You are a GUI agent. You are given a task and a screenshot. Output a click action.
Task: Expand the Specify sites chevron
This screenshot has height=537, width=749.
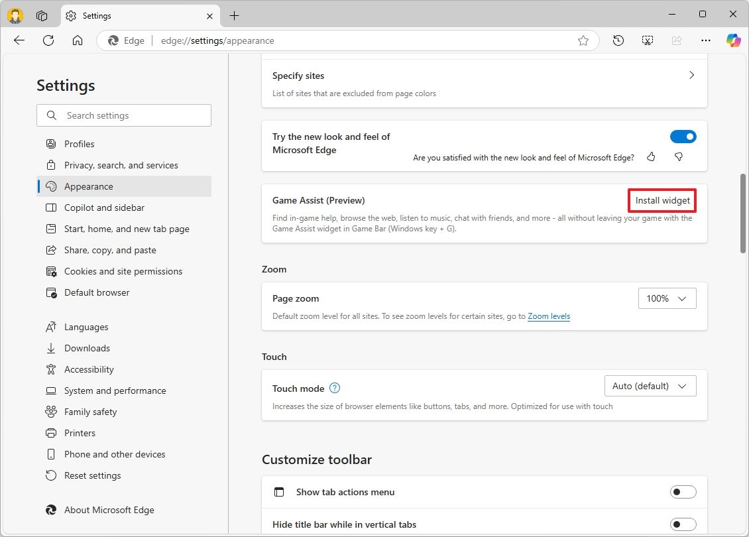(x=692, y=75)
